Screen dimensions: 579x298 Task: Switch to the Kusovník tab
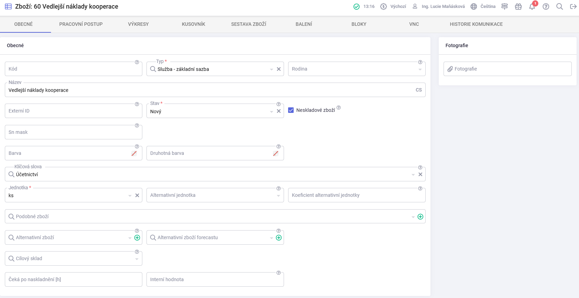click(x=193, y=24)
